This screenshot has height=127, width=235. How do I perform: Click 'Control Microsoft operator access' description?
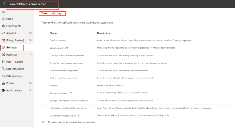122,93
